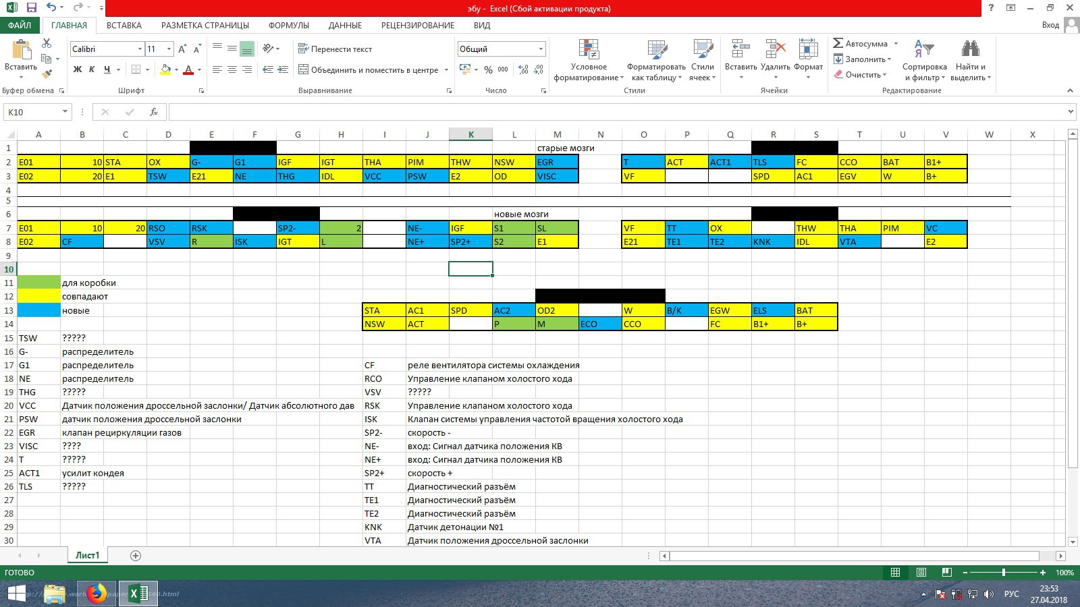Expand the formula bar with the chevron

pos(1071,112)
